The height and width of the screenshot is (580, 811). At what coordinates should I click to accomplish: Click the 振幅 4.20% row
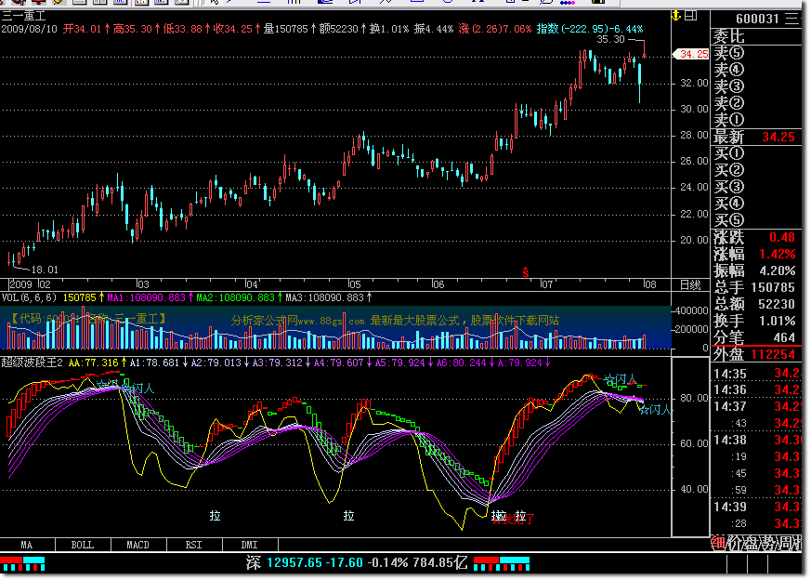pos(756,270)
